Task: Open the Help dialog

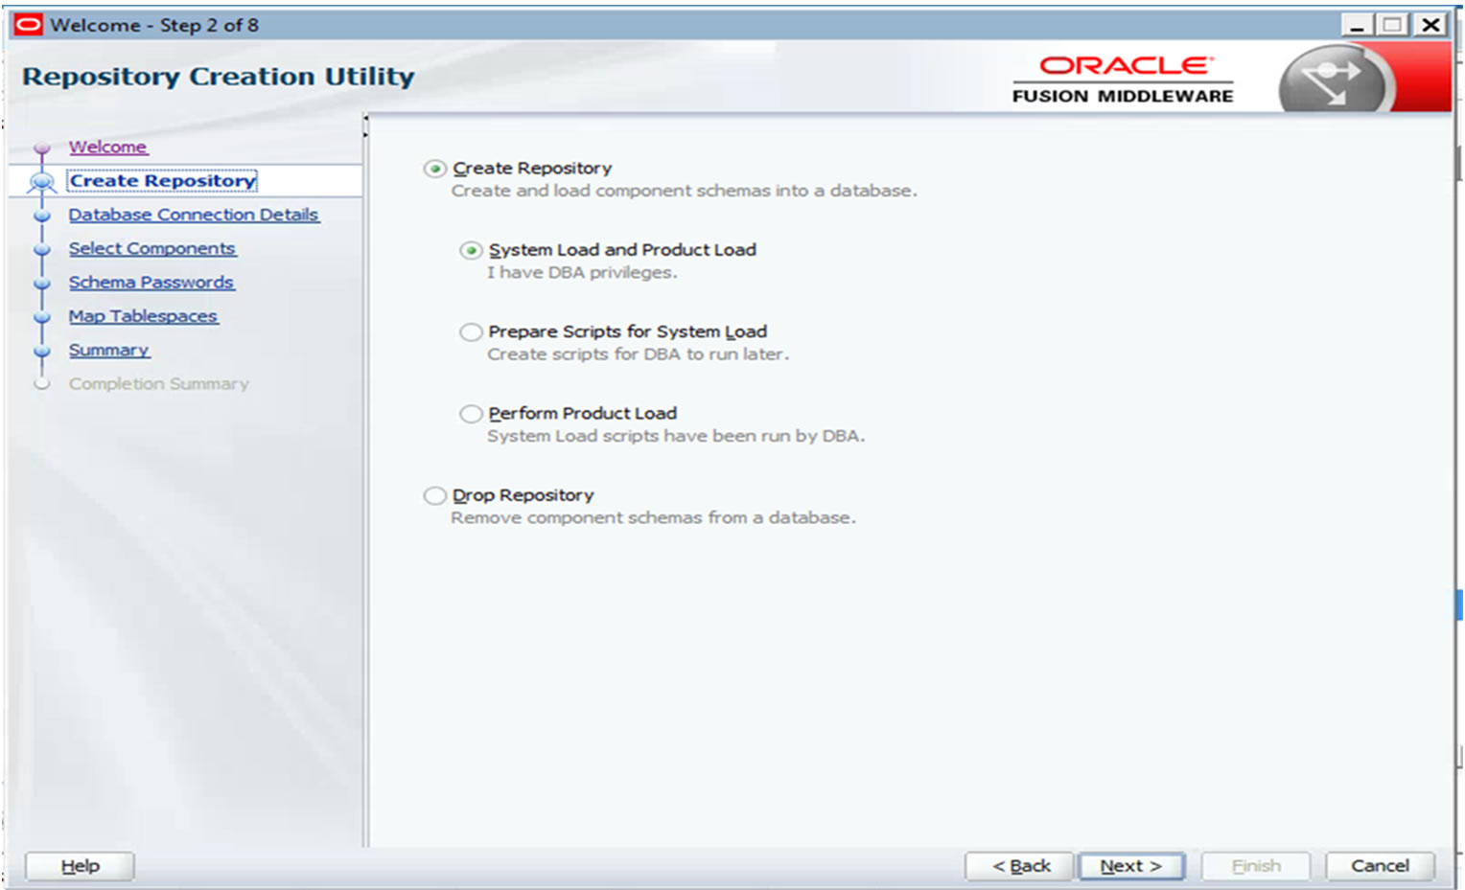Action: (x=79, y=865)
